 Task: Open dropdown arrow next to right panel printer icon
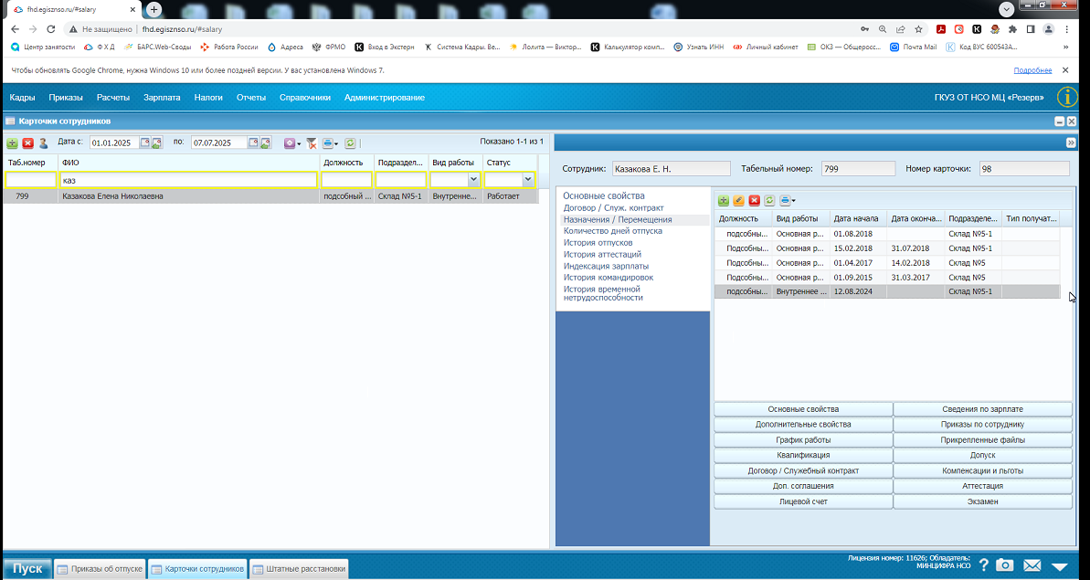tap(793, 202)
